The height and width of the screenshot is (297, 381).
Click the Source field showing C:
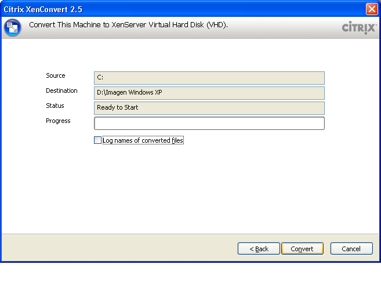click(209, 78)
